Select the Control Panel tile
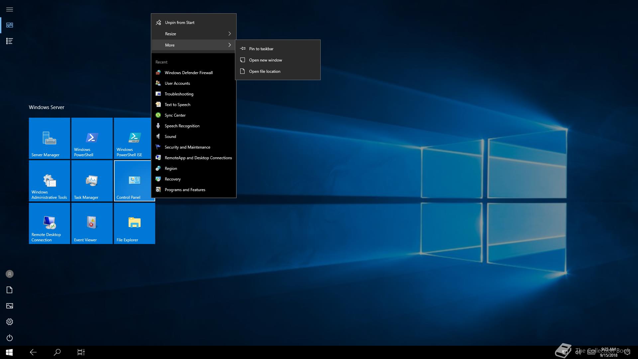The height and width of the screenshot is (359, 638). [x=133, y=181]
